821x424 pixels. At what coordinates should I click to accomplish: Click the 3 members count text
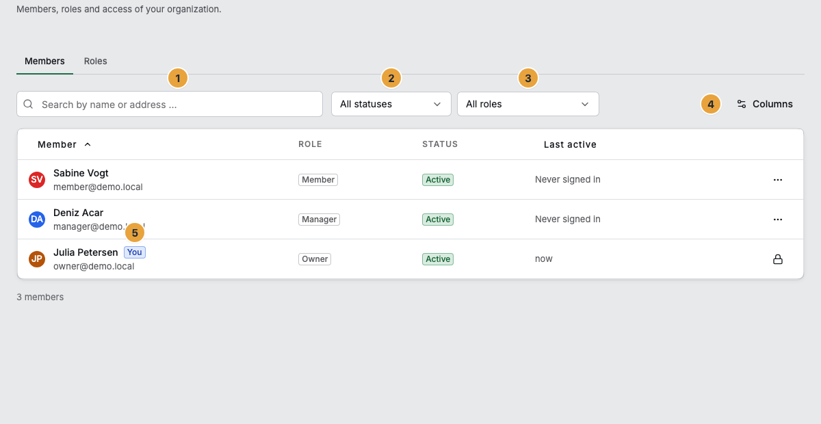(x=40, y=297)
